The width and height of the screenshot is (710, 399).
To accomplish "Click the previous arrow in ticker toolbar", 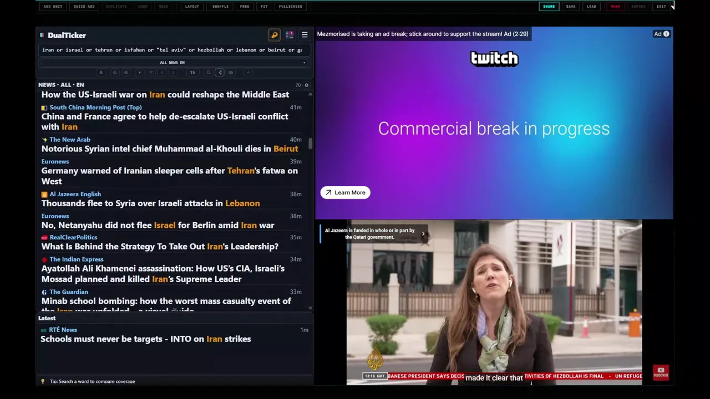I will 162,73.
